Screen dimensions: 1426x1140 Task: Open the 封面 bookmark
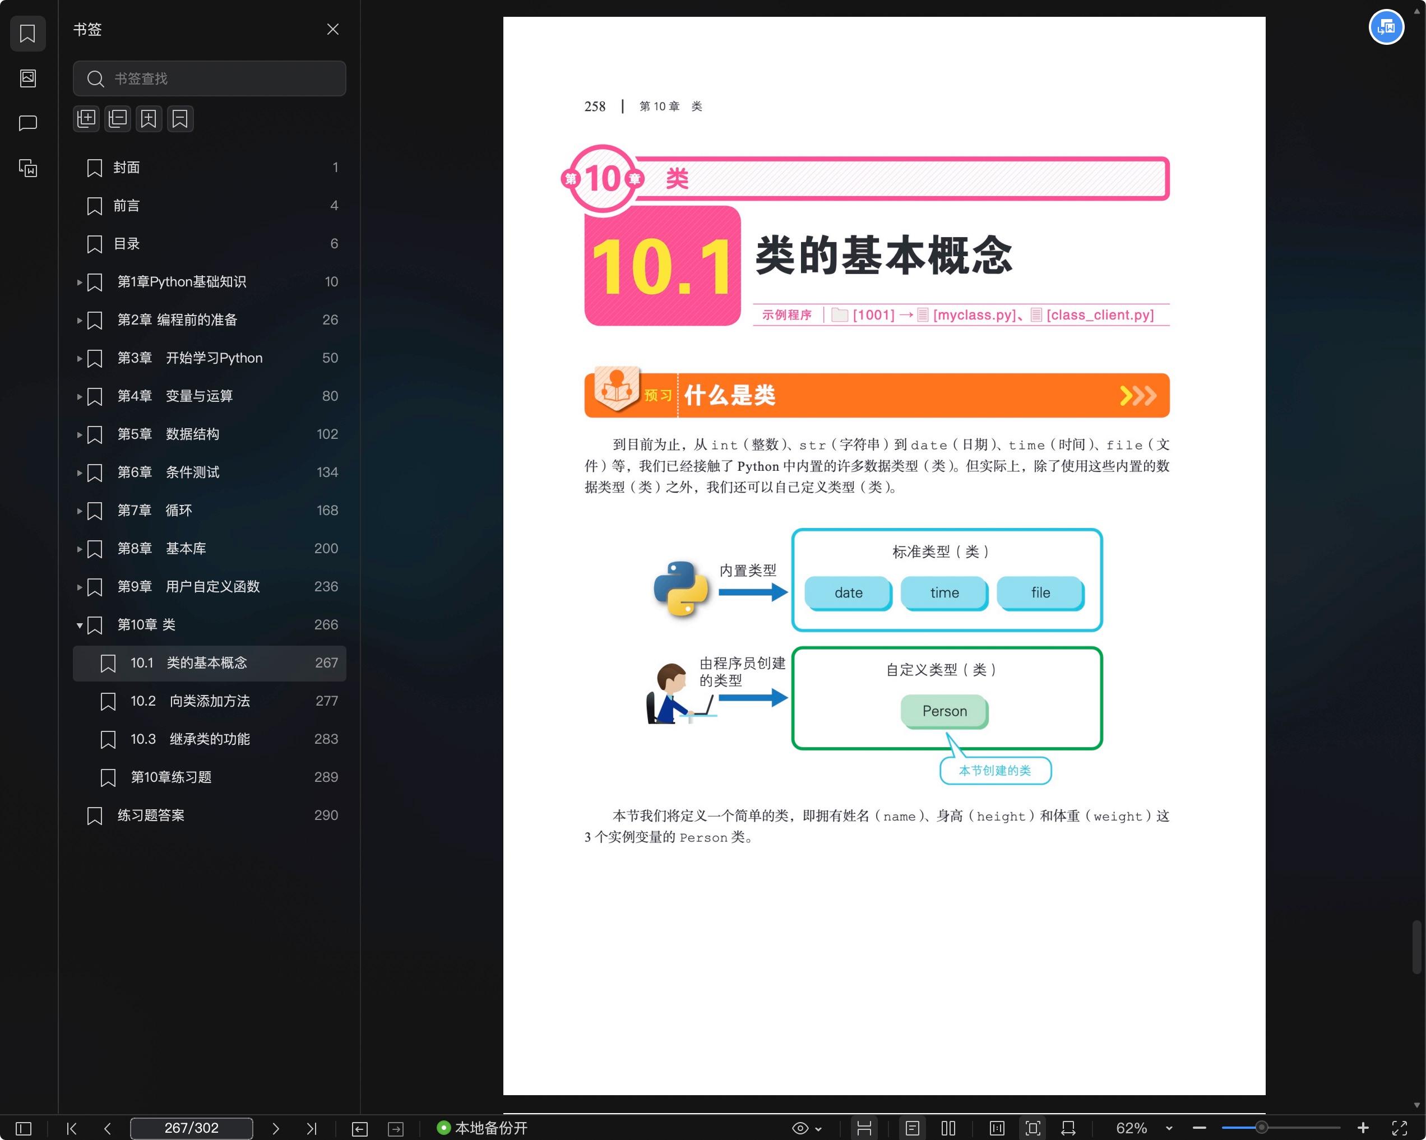209,167
